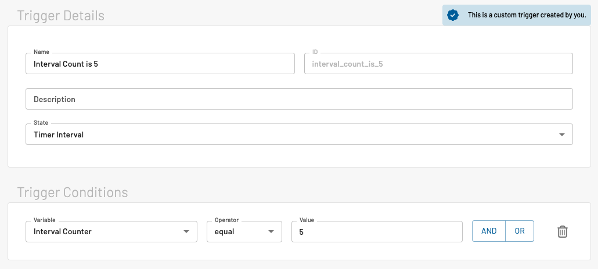Screen dimensions: 598x269
Task: Click the ID field interval_count_is_5
Action: pyautogui.click(x=438, y=64)
